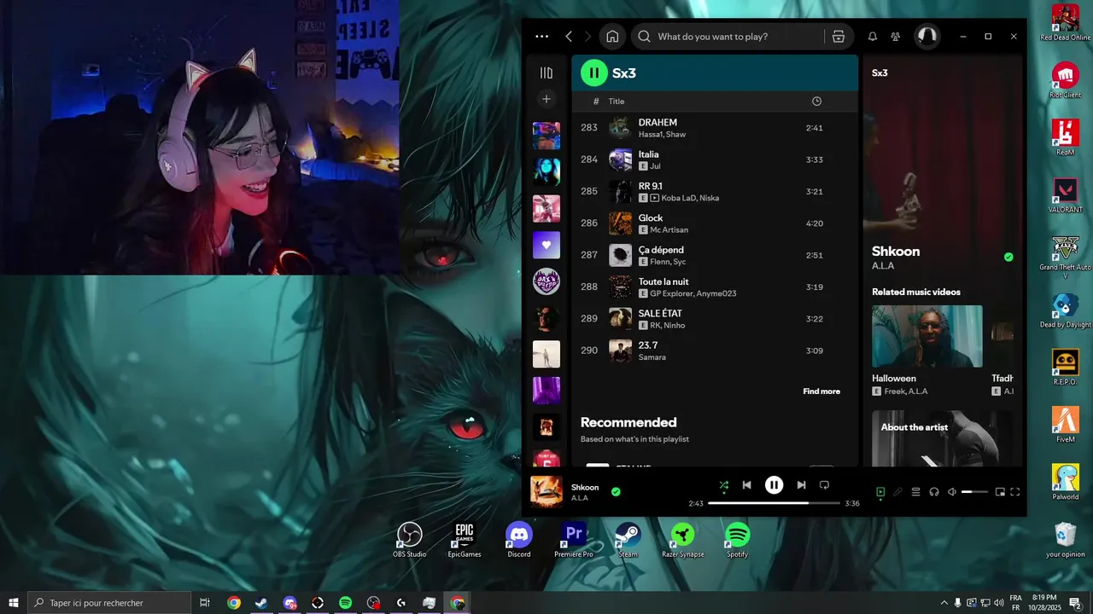Open Discord desktop shortcut
Screen dimensions: 1093x614
[x=519, y=541]
